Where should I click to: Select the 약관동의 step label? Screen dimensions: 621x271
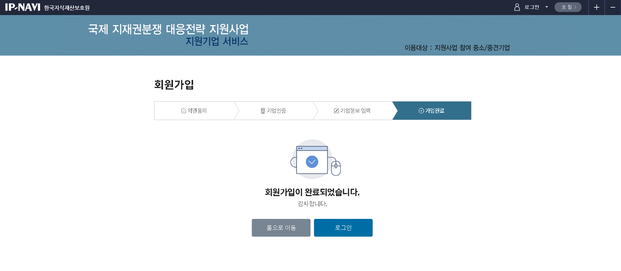pyautogui.click(x=197, y=111)
